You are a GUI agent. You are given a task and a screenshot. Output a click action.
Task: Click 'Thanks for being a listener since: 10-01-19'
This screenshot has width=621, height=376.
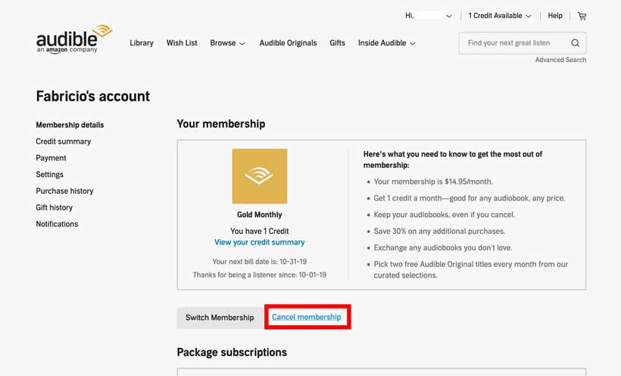260,275
